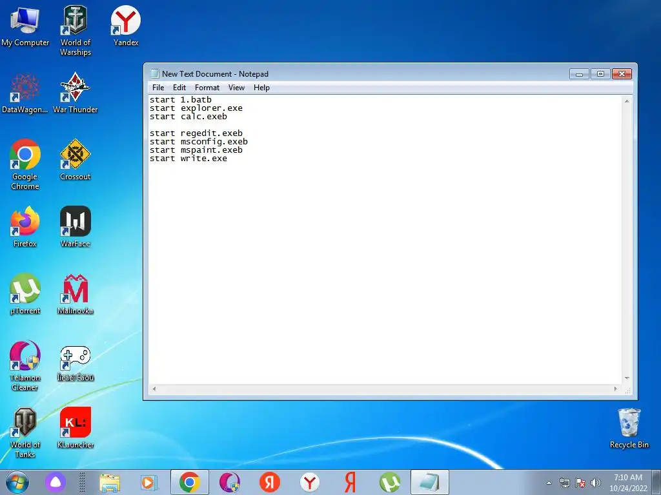Select Malinovka desktop icon
Screen dimensions: 661x495
click(75, 294)
